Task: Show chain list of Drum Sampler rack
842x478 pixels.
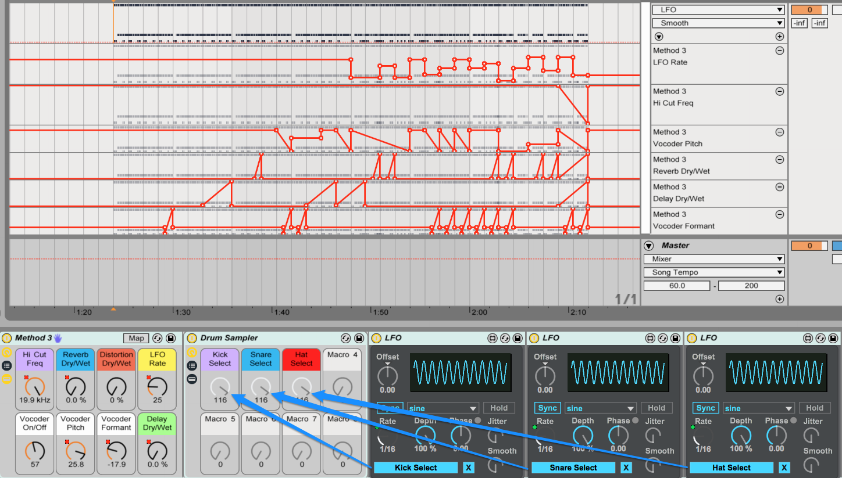Action: [192, 365]
